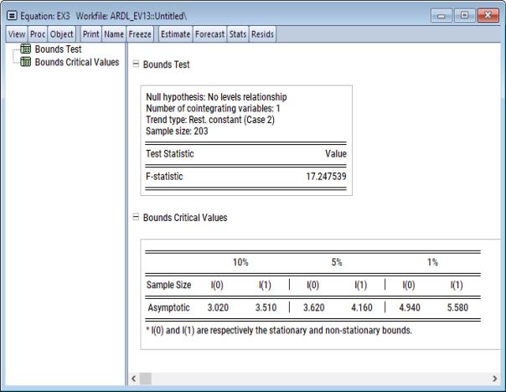The image size is (506, 392).
Task: Open the View menu
Action: pos(17,34)
